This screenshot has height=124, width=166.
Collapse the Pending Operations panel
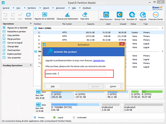[x=31, y=65]
